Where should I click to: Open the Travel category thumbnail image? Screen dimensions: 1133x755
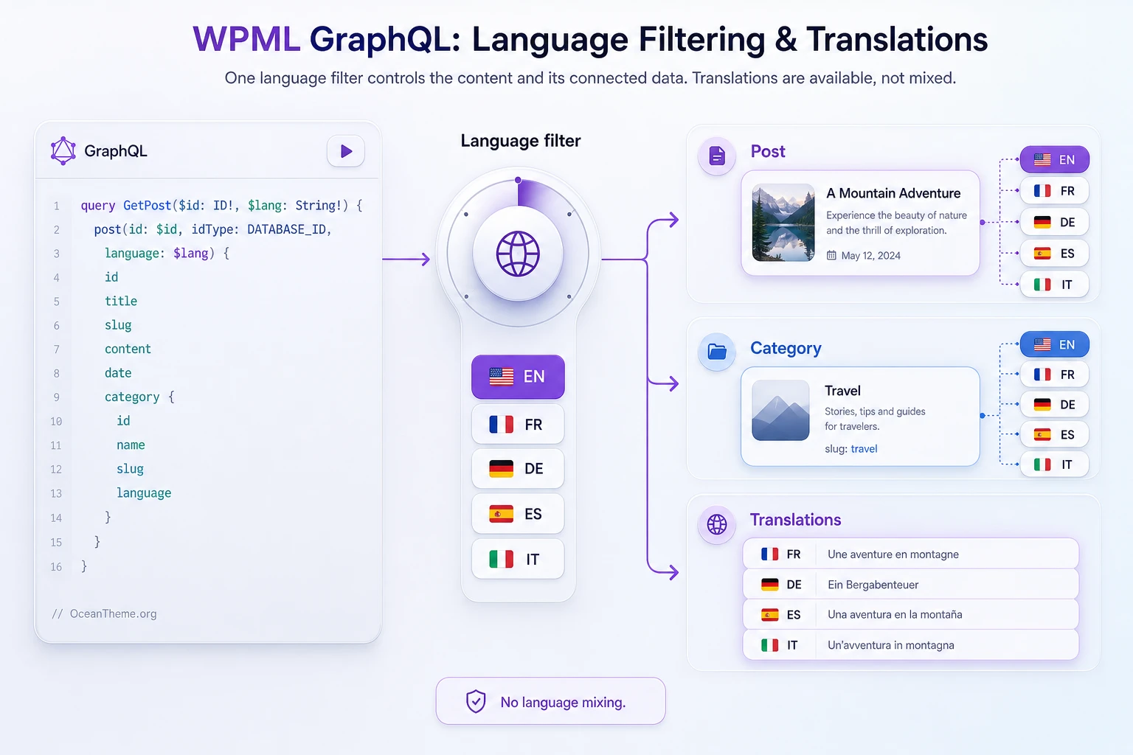781,410
